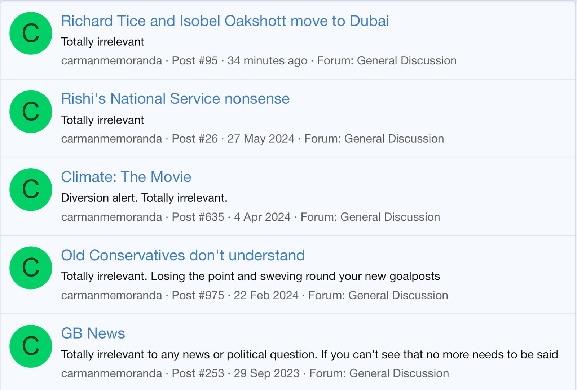
Task: Click the snippet about sweving round goalposts
Action: point(250,276)
